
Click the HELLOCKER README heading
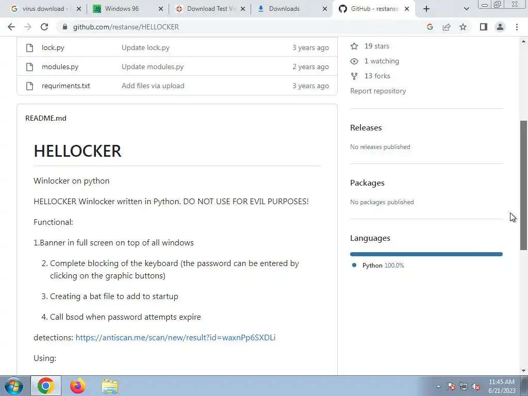(77, 151)
